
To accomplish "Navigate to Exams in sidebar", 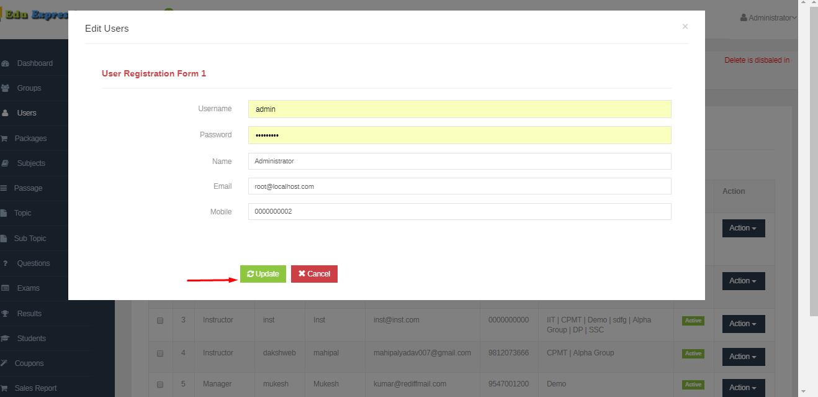I will point(29,288).
